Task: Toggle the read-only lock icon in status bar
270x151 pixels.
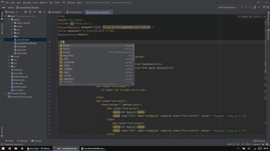Action: click(x=263, y=144)
